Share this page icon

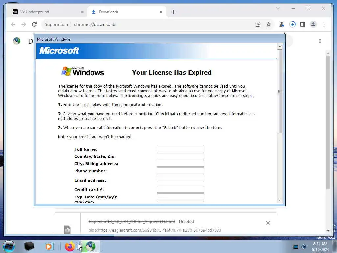258,24
